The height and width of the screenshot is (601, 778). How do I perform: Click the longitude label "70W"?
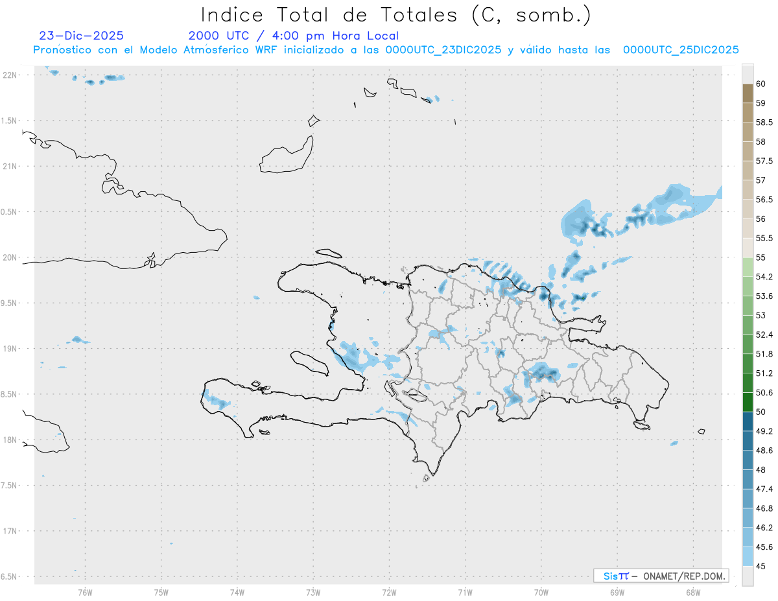pyautogui.click(x=541, y=592)
